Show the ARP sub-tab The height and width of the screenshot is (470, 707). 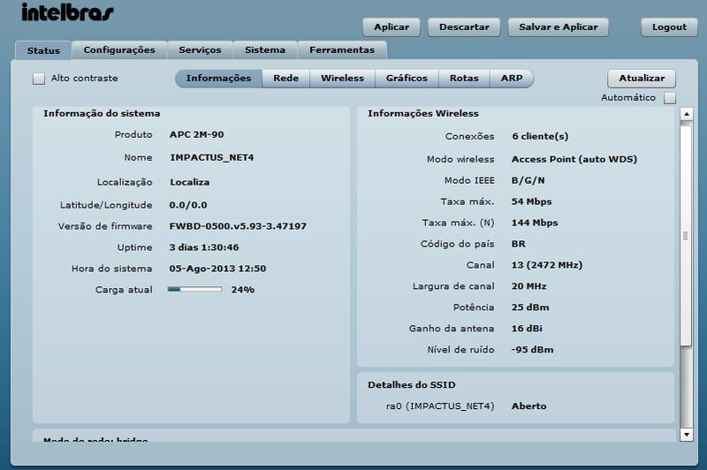click(512, 79)
